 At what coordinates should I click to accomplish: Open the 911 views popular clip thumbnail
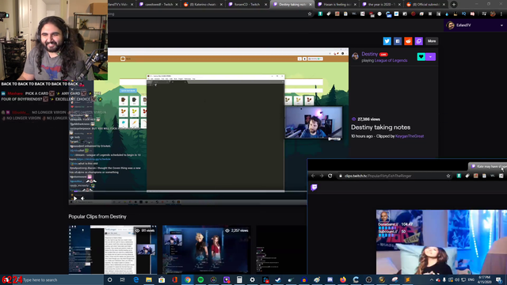pos(112,249)
